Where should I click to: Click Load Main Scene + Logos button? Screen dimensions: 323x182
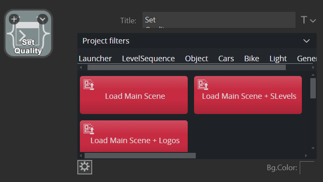134,140
